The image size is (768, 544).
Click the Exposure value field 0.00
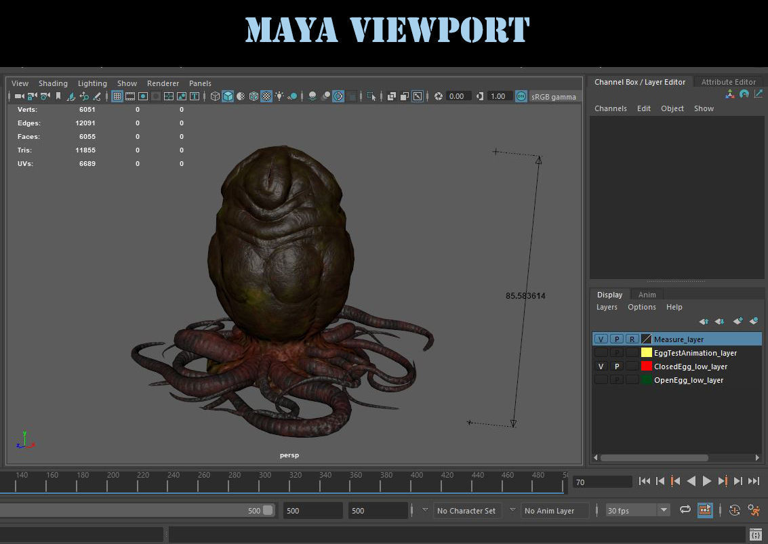458,96
